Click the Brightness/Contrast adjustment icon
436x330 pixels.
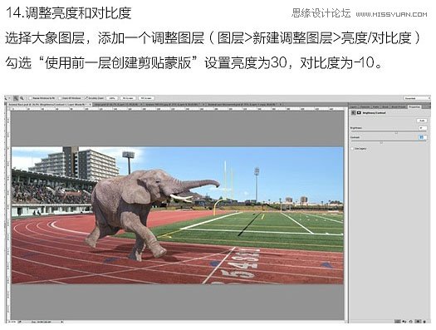354,113
